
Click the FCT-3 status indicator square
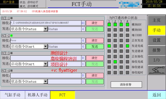pos(11,53)
